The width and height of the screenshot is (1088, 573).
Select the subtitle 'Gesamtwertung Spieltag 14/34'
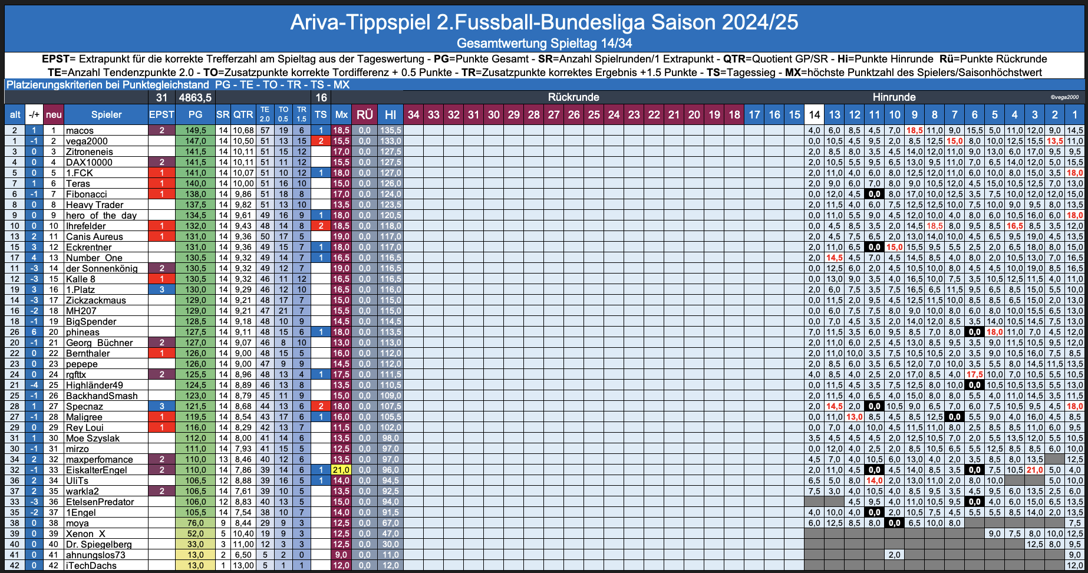click(x=544, y=43)
